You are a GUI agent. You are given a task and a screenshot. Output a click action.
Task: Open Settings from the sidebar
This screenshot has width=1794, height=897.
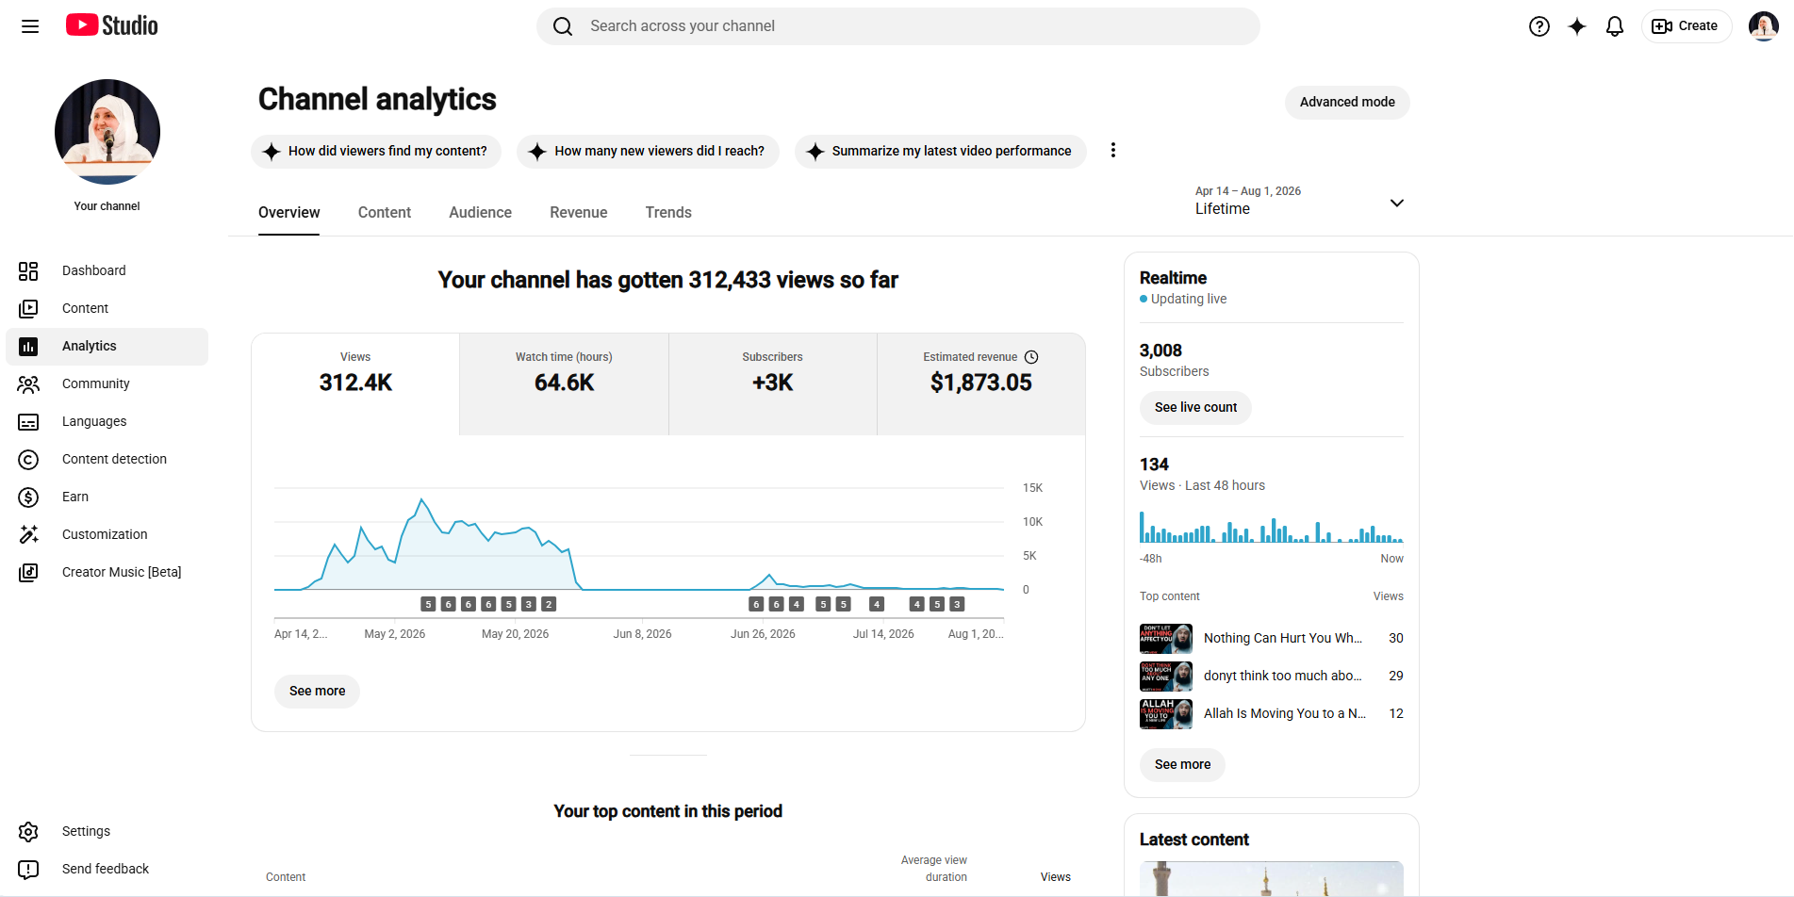click(107, 832)
